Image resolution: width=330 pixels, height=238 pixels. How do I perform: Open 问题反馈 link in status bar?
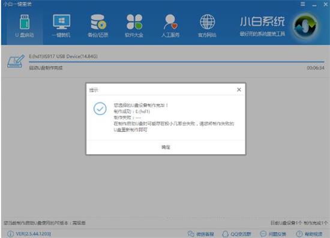pyautogui.click(x=273, y=234)
